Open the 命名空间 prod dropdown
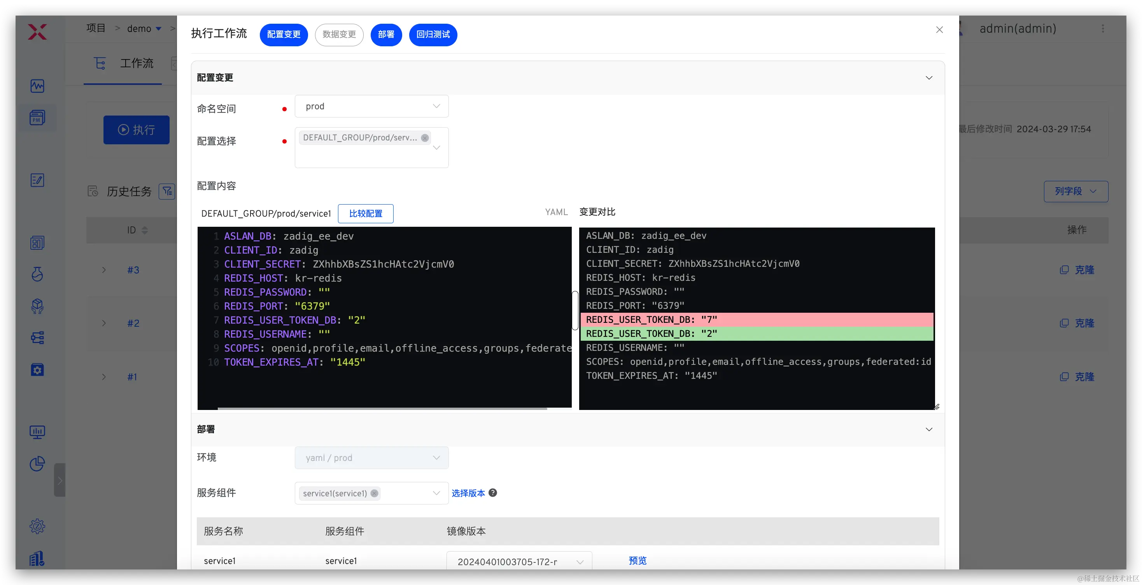The height and width of the screenshot is (585, 1142). click(x=371, y=106)
